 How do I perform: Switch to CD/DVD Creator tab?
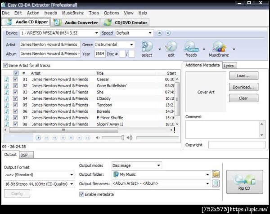coord(125,22)
